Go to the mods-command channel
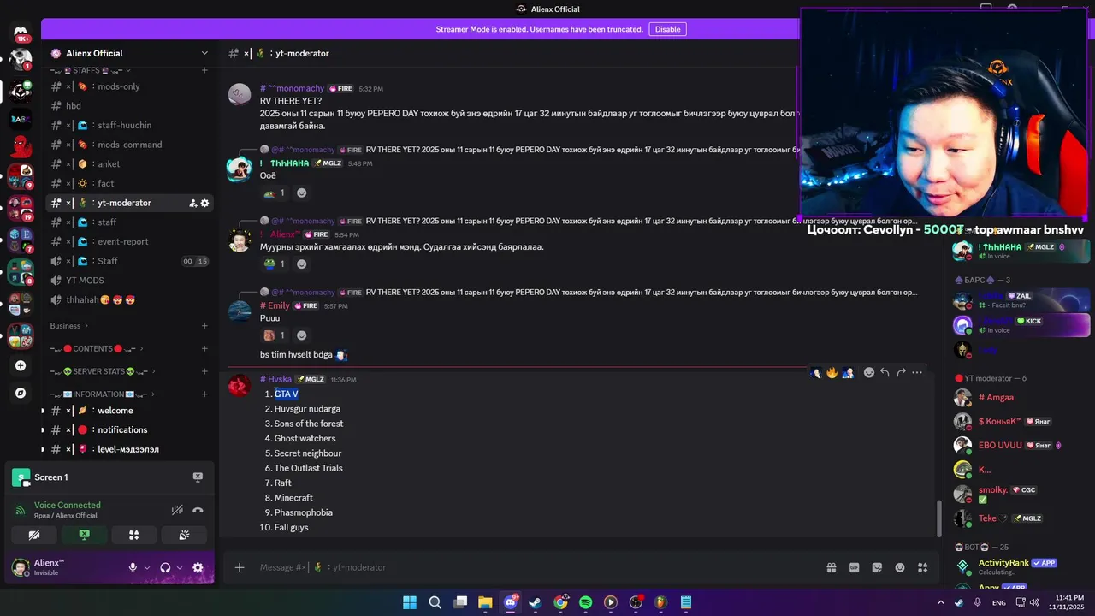The height and width of the screenshot is (616, 1095). [130, 145]
